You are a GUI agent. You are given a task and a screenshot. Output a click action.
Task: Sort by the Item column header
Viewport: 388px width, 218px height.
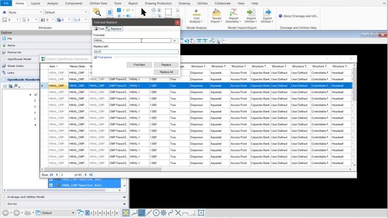[58, 66]
